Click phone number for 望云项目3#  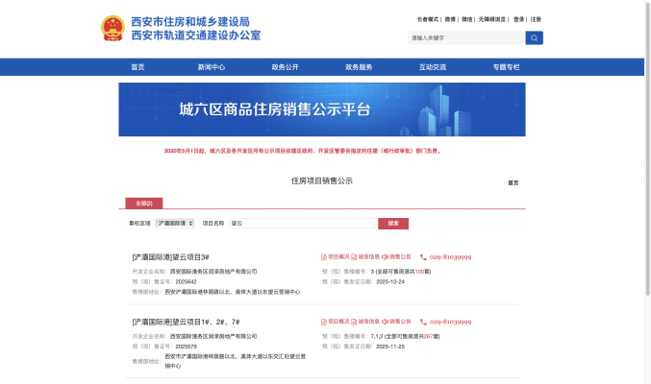(x=450, y=257)
